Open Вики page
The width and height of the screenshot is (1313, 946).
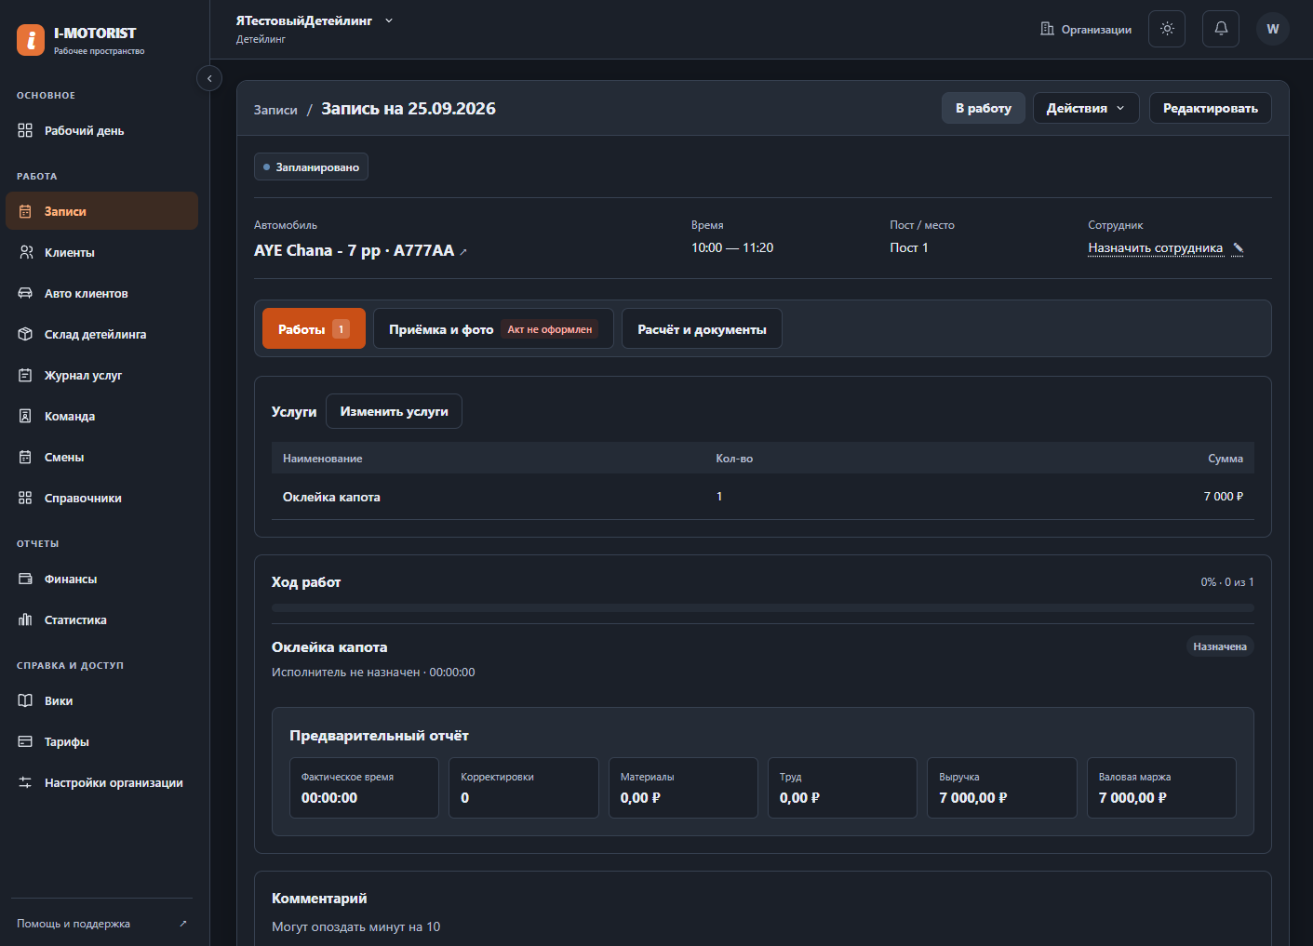[101, 700]
